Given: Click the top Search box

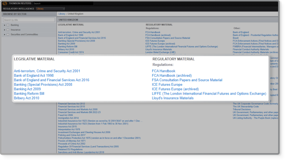Looking at the screenshot, I should [x=63, y=3].
